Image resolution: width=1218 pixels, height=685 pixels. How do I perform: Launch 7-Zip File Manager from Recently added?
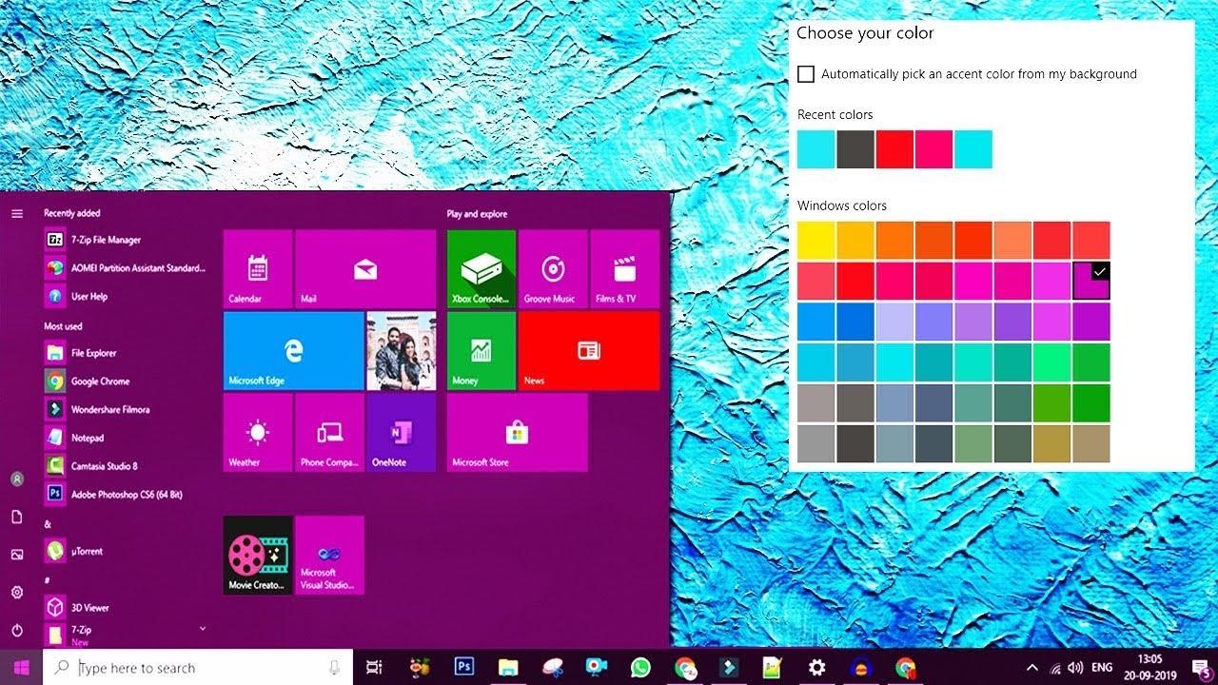tap(126, 240)
